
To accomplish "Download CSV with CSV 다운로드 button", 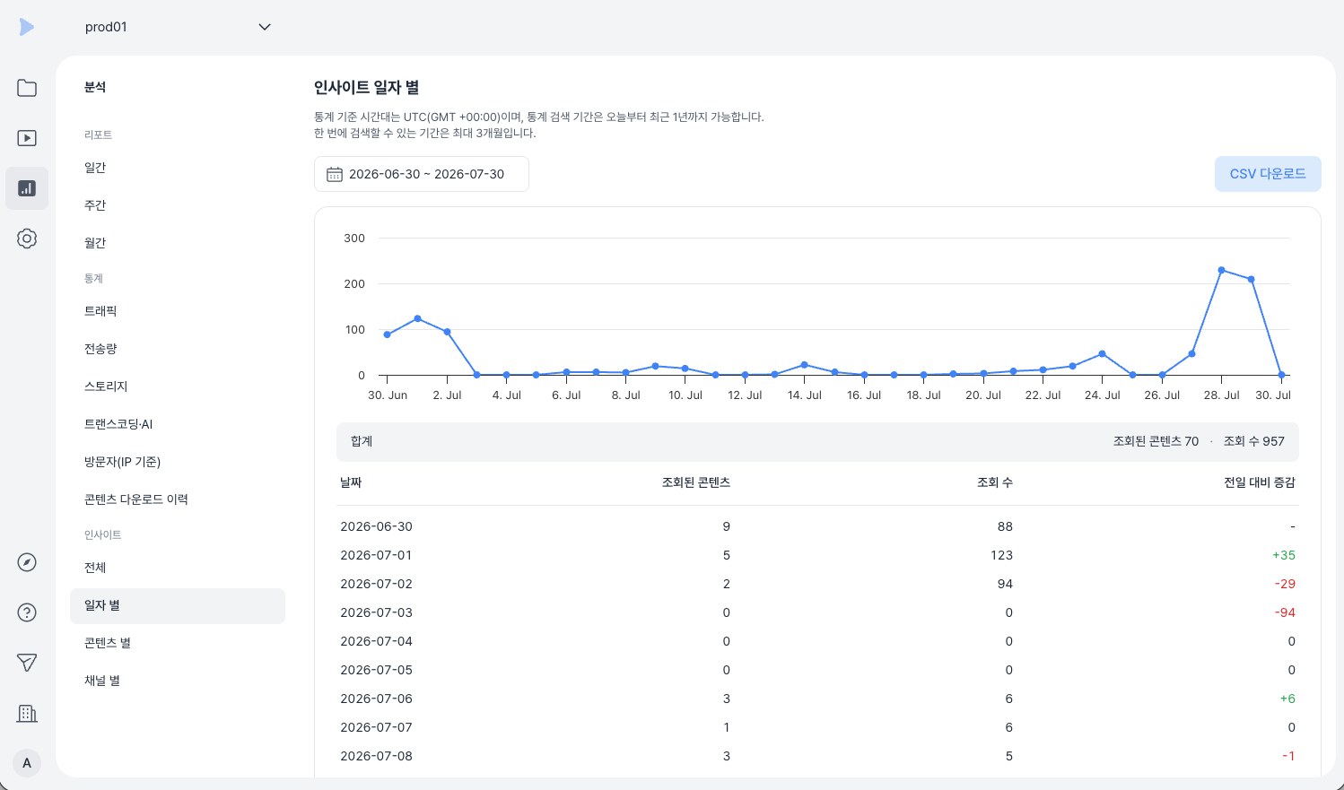I will point(1268,174).
